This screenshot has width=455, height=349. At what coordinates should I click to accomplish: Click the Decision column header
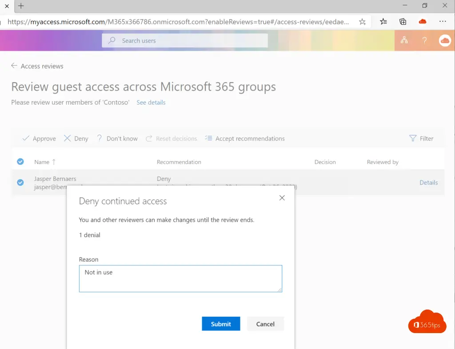tap(325, 162)
